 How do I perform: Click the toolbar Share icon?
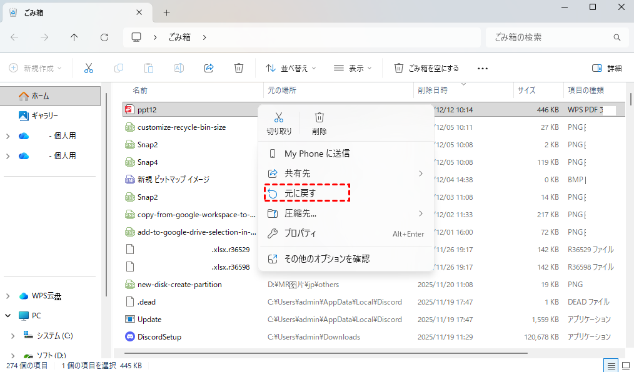(x=209, y=68)
